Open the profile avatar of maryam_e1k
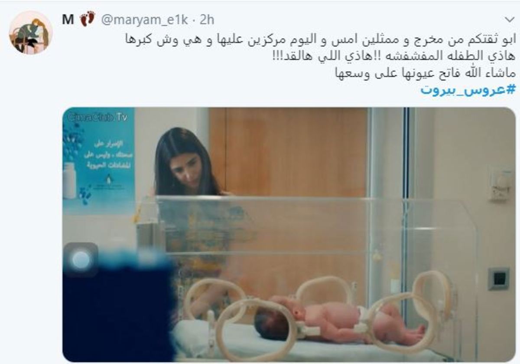The width and height of the screenshot is (520, 364). (31, 33)
